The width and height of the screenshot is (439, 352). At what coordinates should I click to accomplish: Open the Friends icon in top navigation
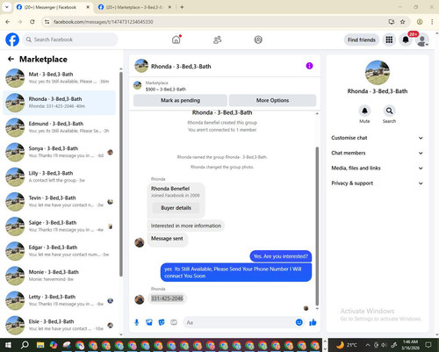tap(217, 40)
